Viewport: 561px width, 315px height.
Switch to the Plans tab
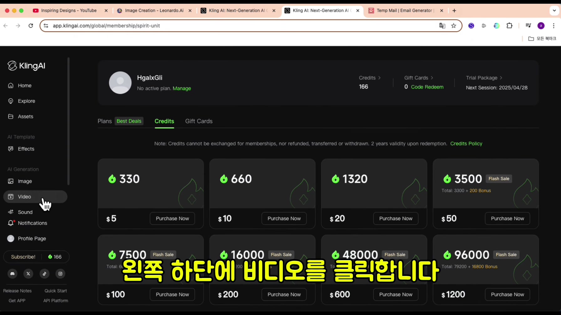(105, 121)
